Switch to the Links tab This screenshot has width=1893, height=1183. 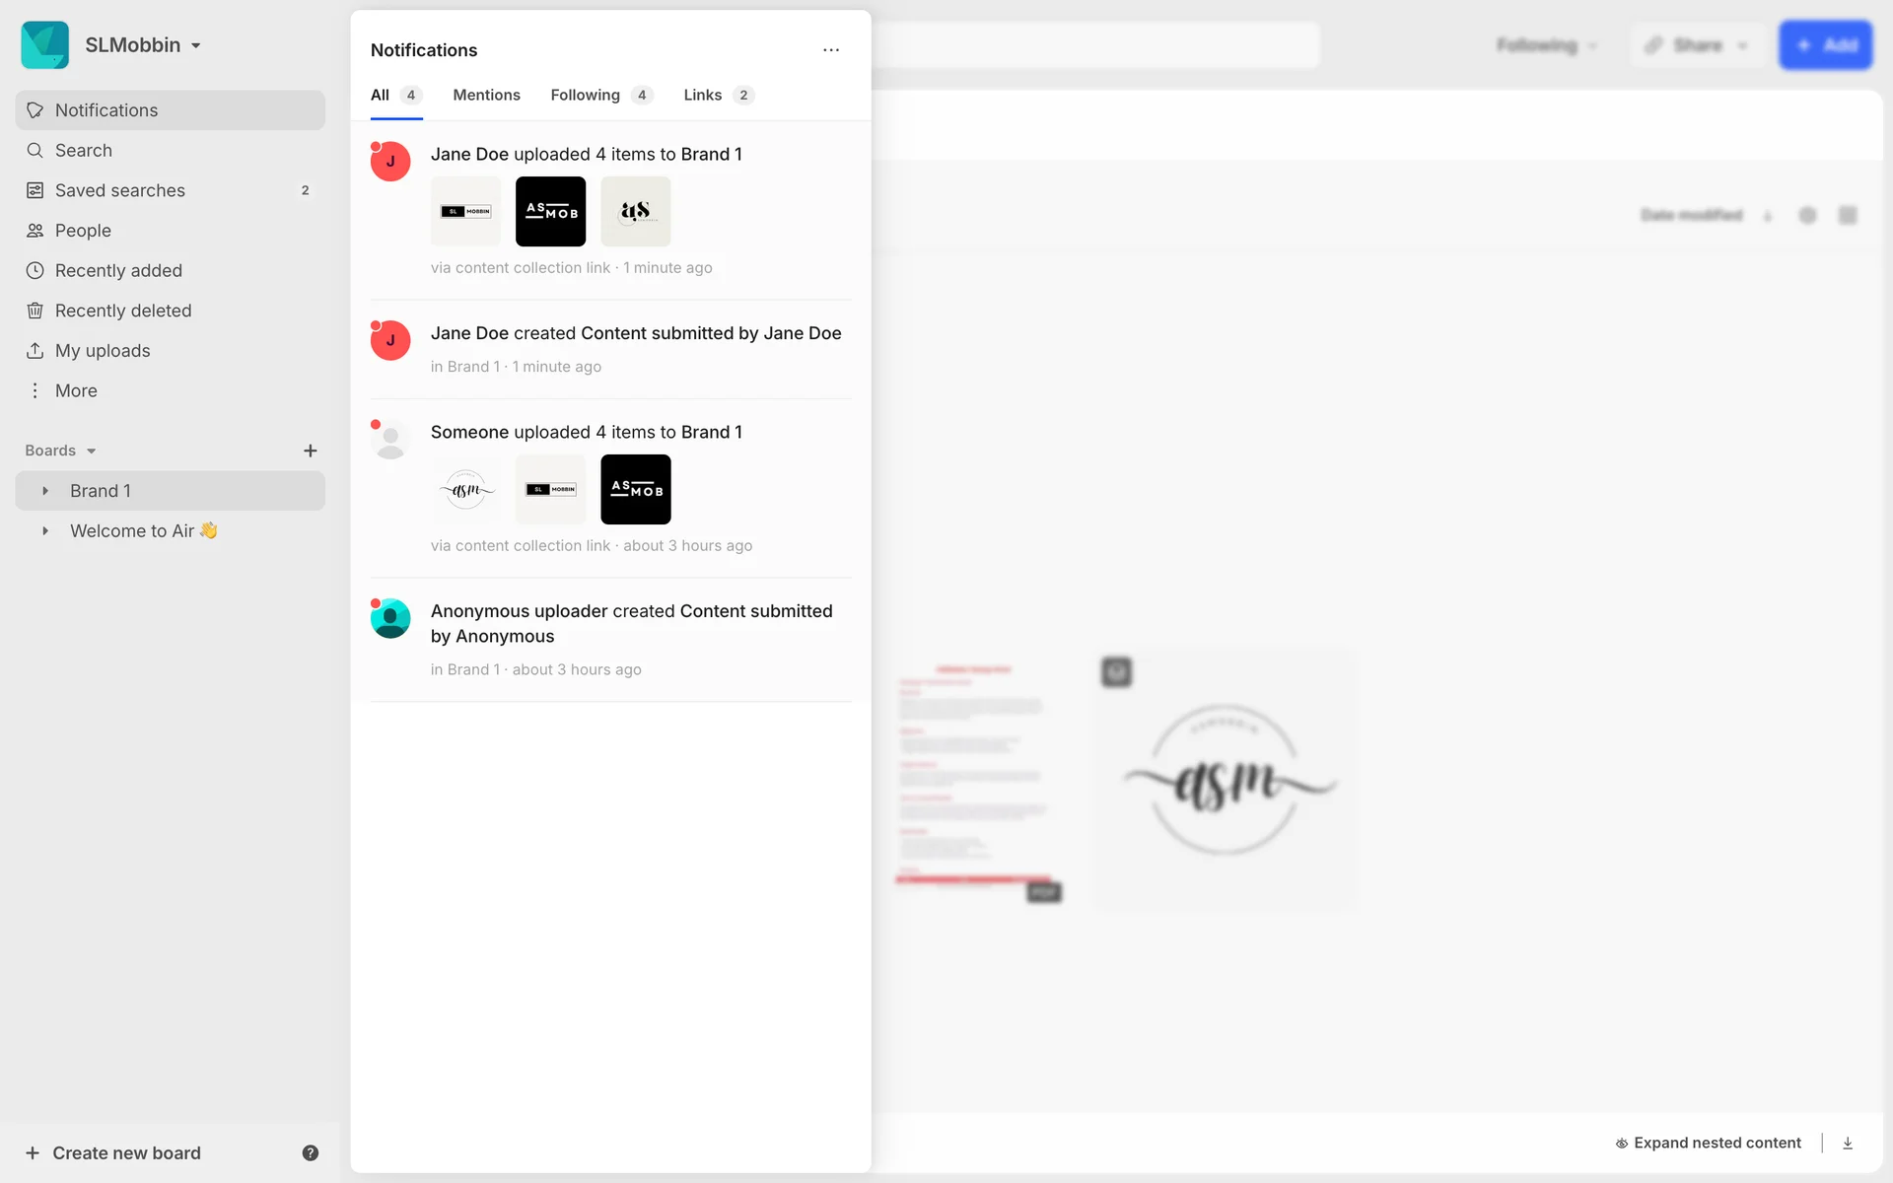click(702, 95)
